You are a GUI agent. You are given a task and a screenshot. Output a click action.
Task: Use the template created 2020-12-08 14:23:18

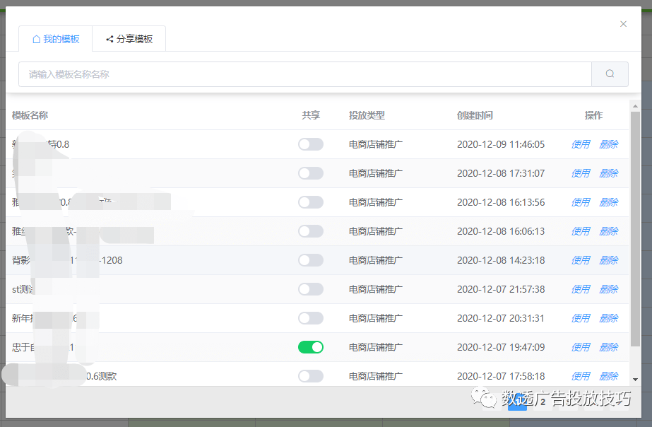[x=580, y=260]
